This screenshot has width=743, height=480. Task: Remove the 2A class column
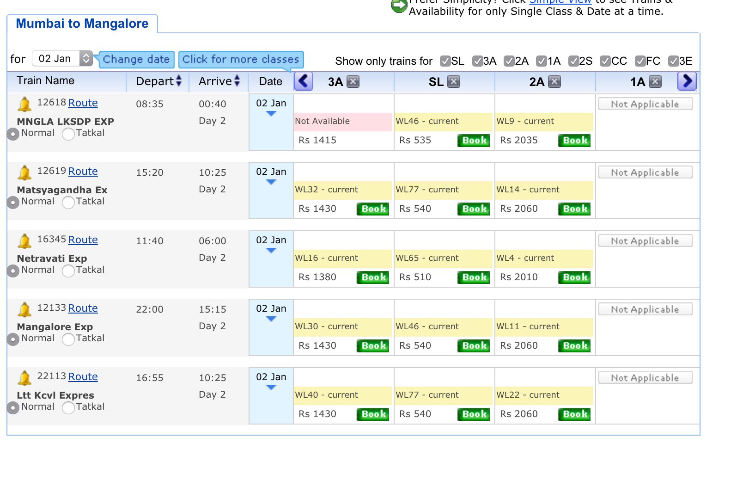click(x=554, y=81)
